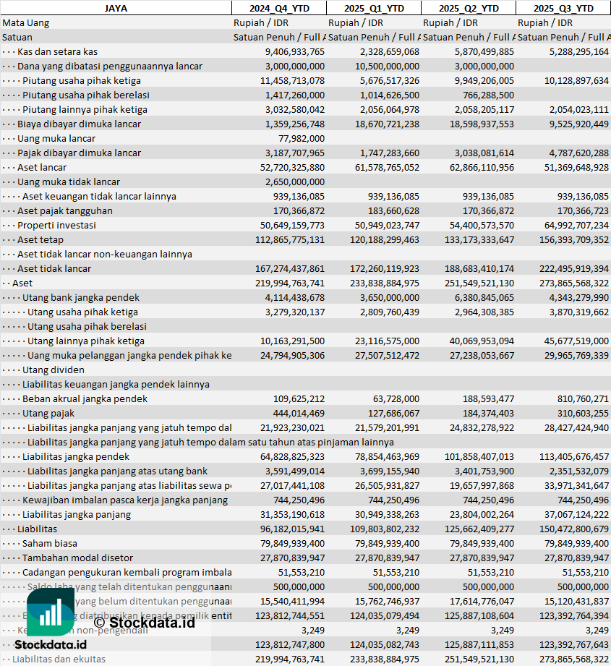Select Liabilitas jangka pendek label
Viewport: 611px width, 666px height.
[76, 456]
